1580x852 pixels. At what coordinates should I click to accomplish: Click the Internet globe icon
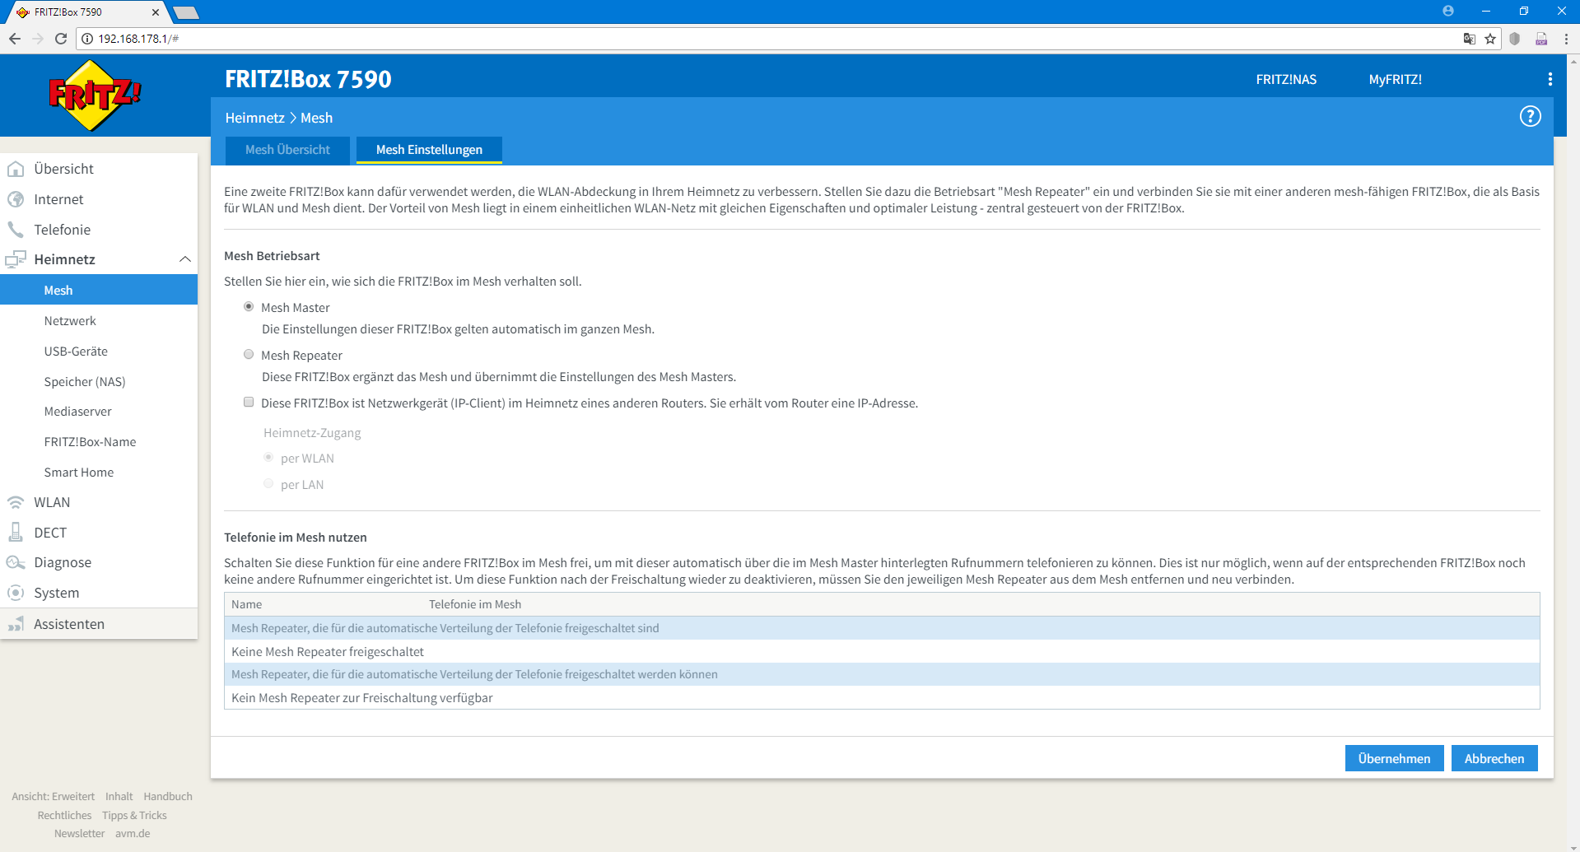point(16,199)
